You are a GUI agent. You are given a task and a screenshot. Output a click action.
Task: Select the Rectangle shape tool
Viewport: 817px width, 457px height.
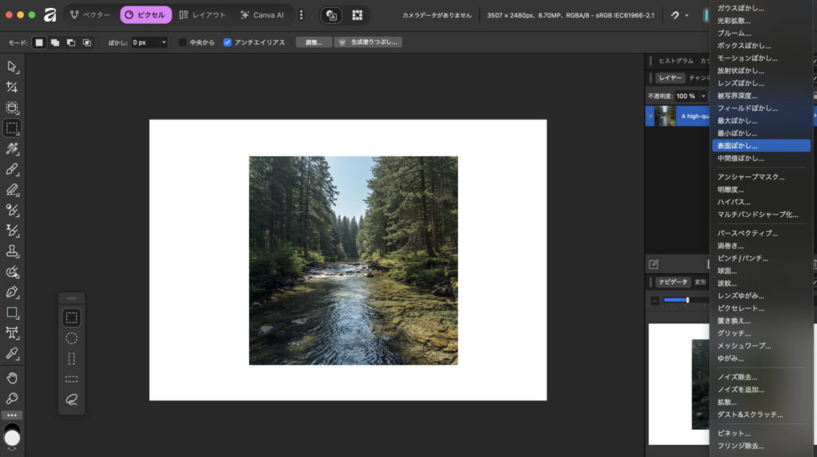(x=12, y=313)
